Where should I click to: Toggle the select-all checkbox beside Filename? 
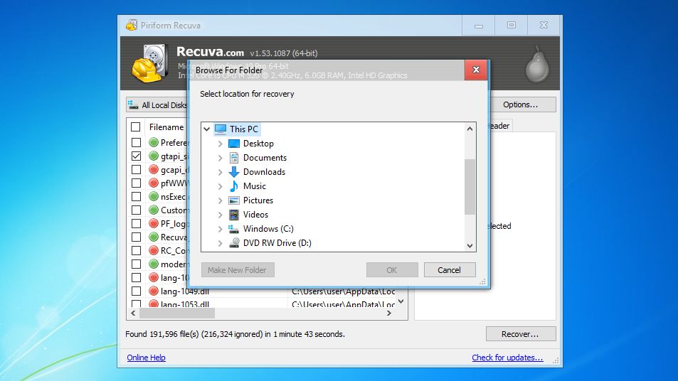tap(136, 127)
